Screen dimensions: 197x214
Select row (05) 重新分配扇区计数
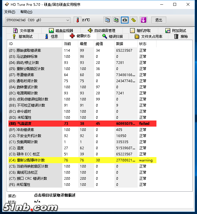(x=82, y=69)
